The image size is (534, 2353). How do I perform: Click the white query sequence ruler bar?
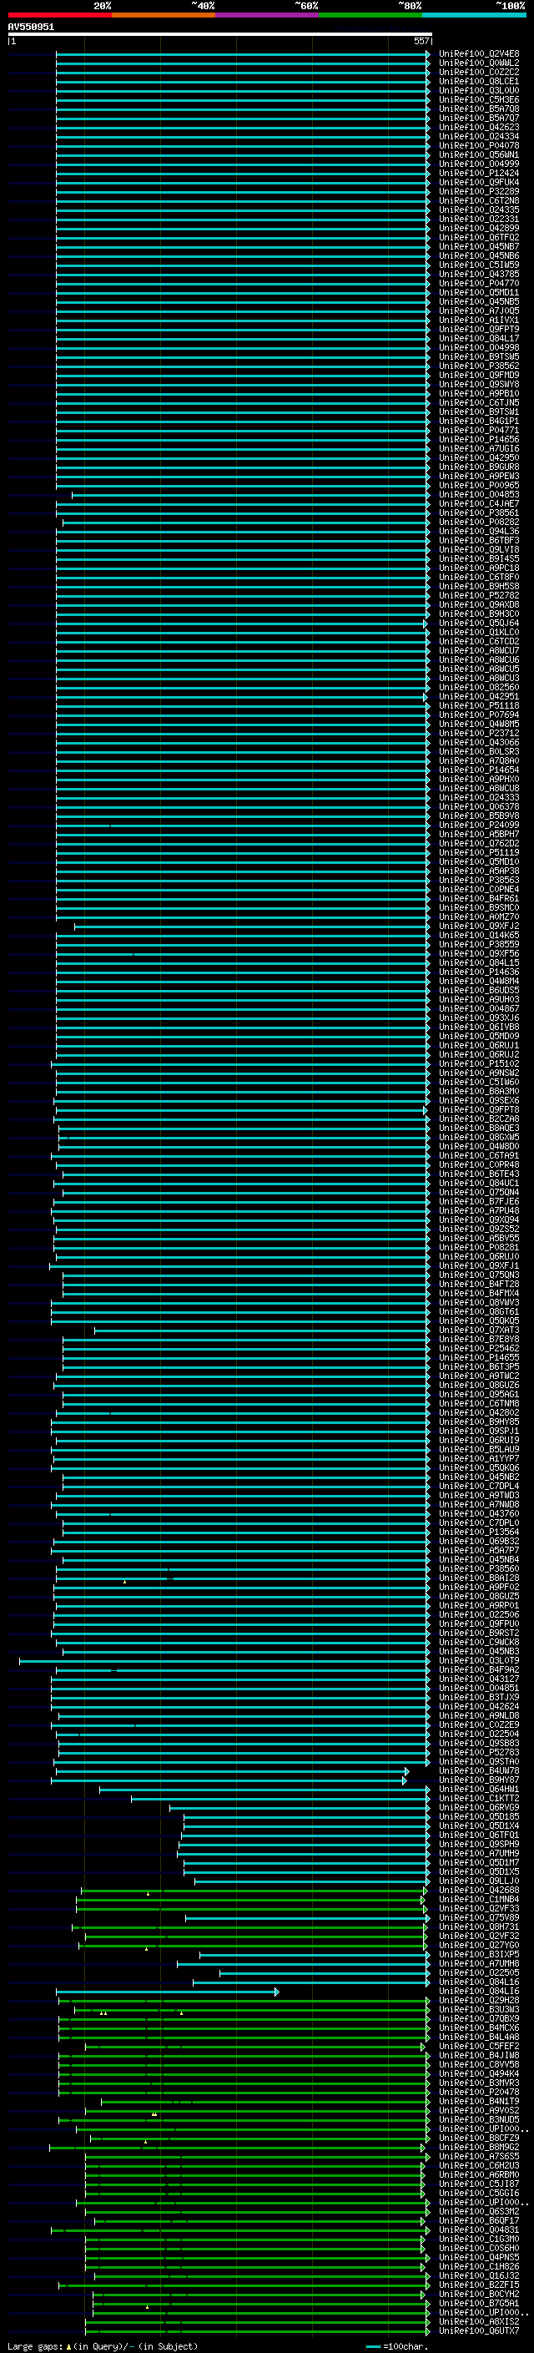click(x=219, y=35)
